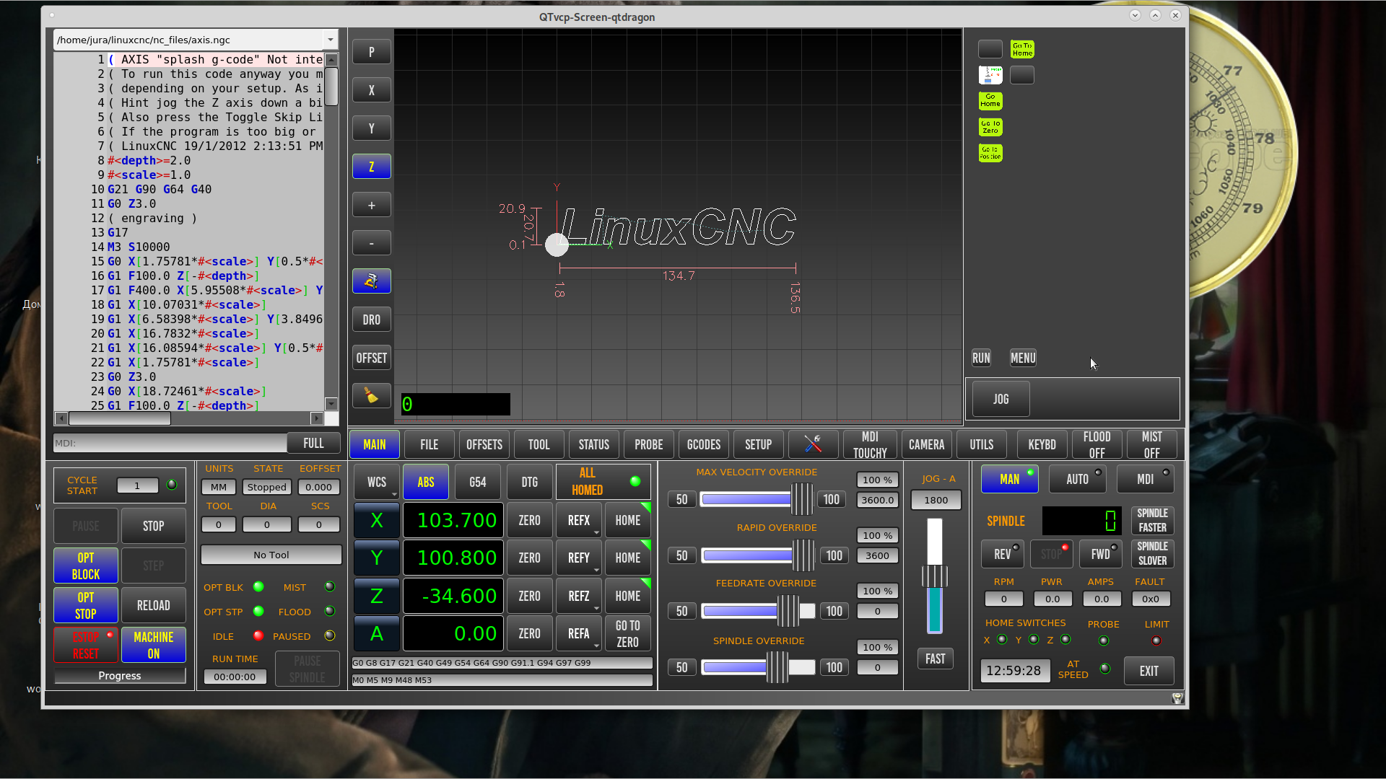
Task: Switch to MDI mode
Action: pyautogui.click(x=1145, y=479)
